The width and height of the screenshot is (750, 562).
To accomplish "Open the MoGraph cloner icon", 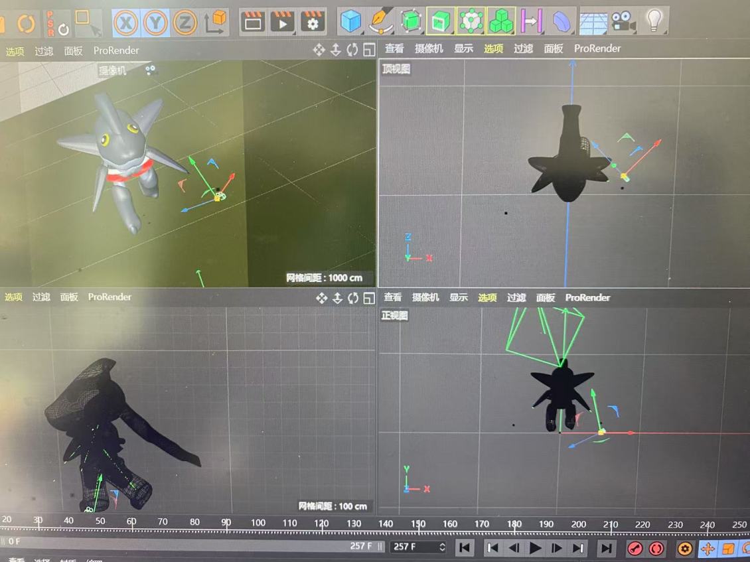I will click(471, 21).
